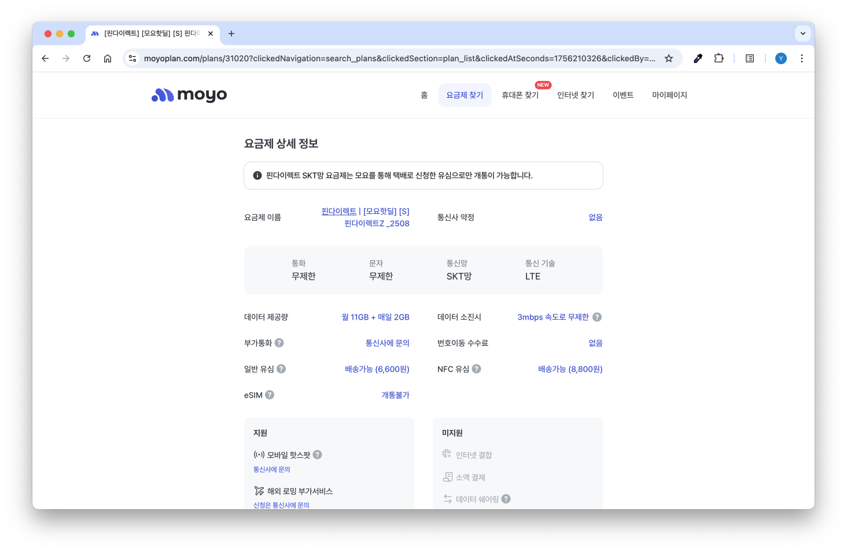The width and height of the screenshot is (847, 552).
Task: Show help for NFC 유심
Action: click(477, 369)
